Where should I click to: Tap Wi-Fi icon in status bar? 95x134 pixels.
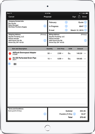point(11,13)
